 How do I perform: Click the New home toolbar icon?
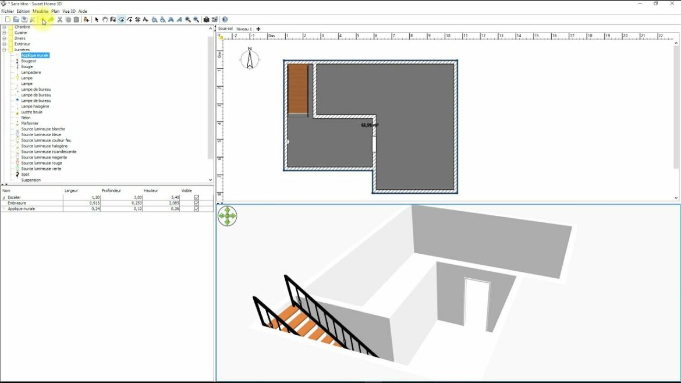(x=8, y=20)
